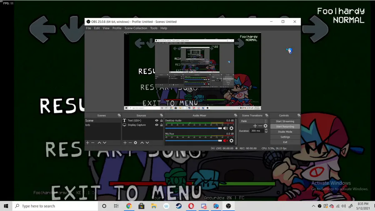The width and height of the screenshot is (375, 211).
Task: Open the File menu
Action: (x=88, y=28)
